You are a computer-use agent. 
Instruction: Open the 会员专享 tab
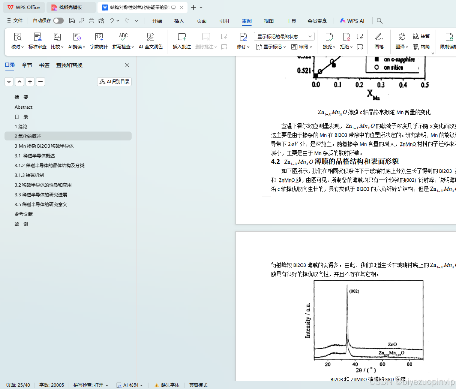(x=317, y=21)
